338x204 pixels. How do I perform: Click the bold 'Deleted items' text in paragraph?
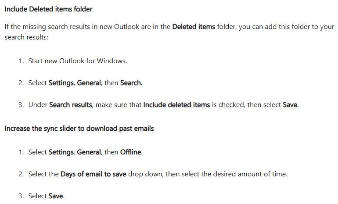(x=194, y=27)
